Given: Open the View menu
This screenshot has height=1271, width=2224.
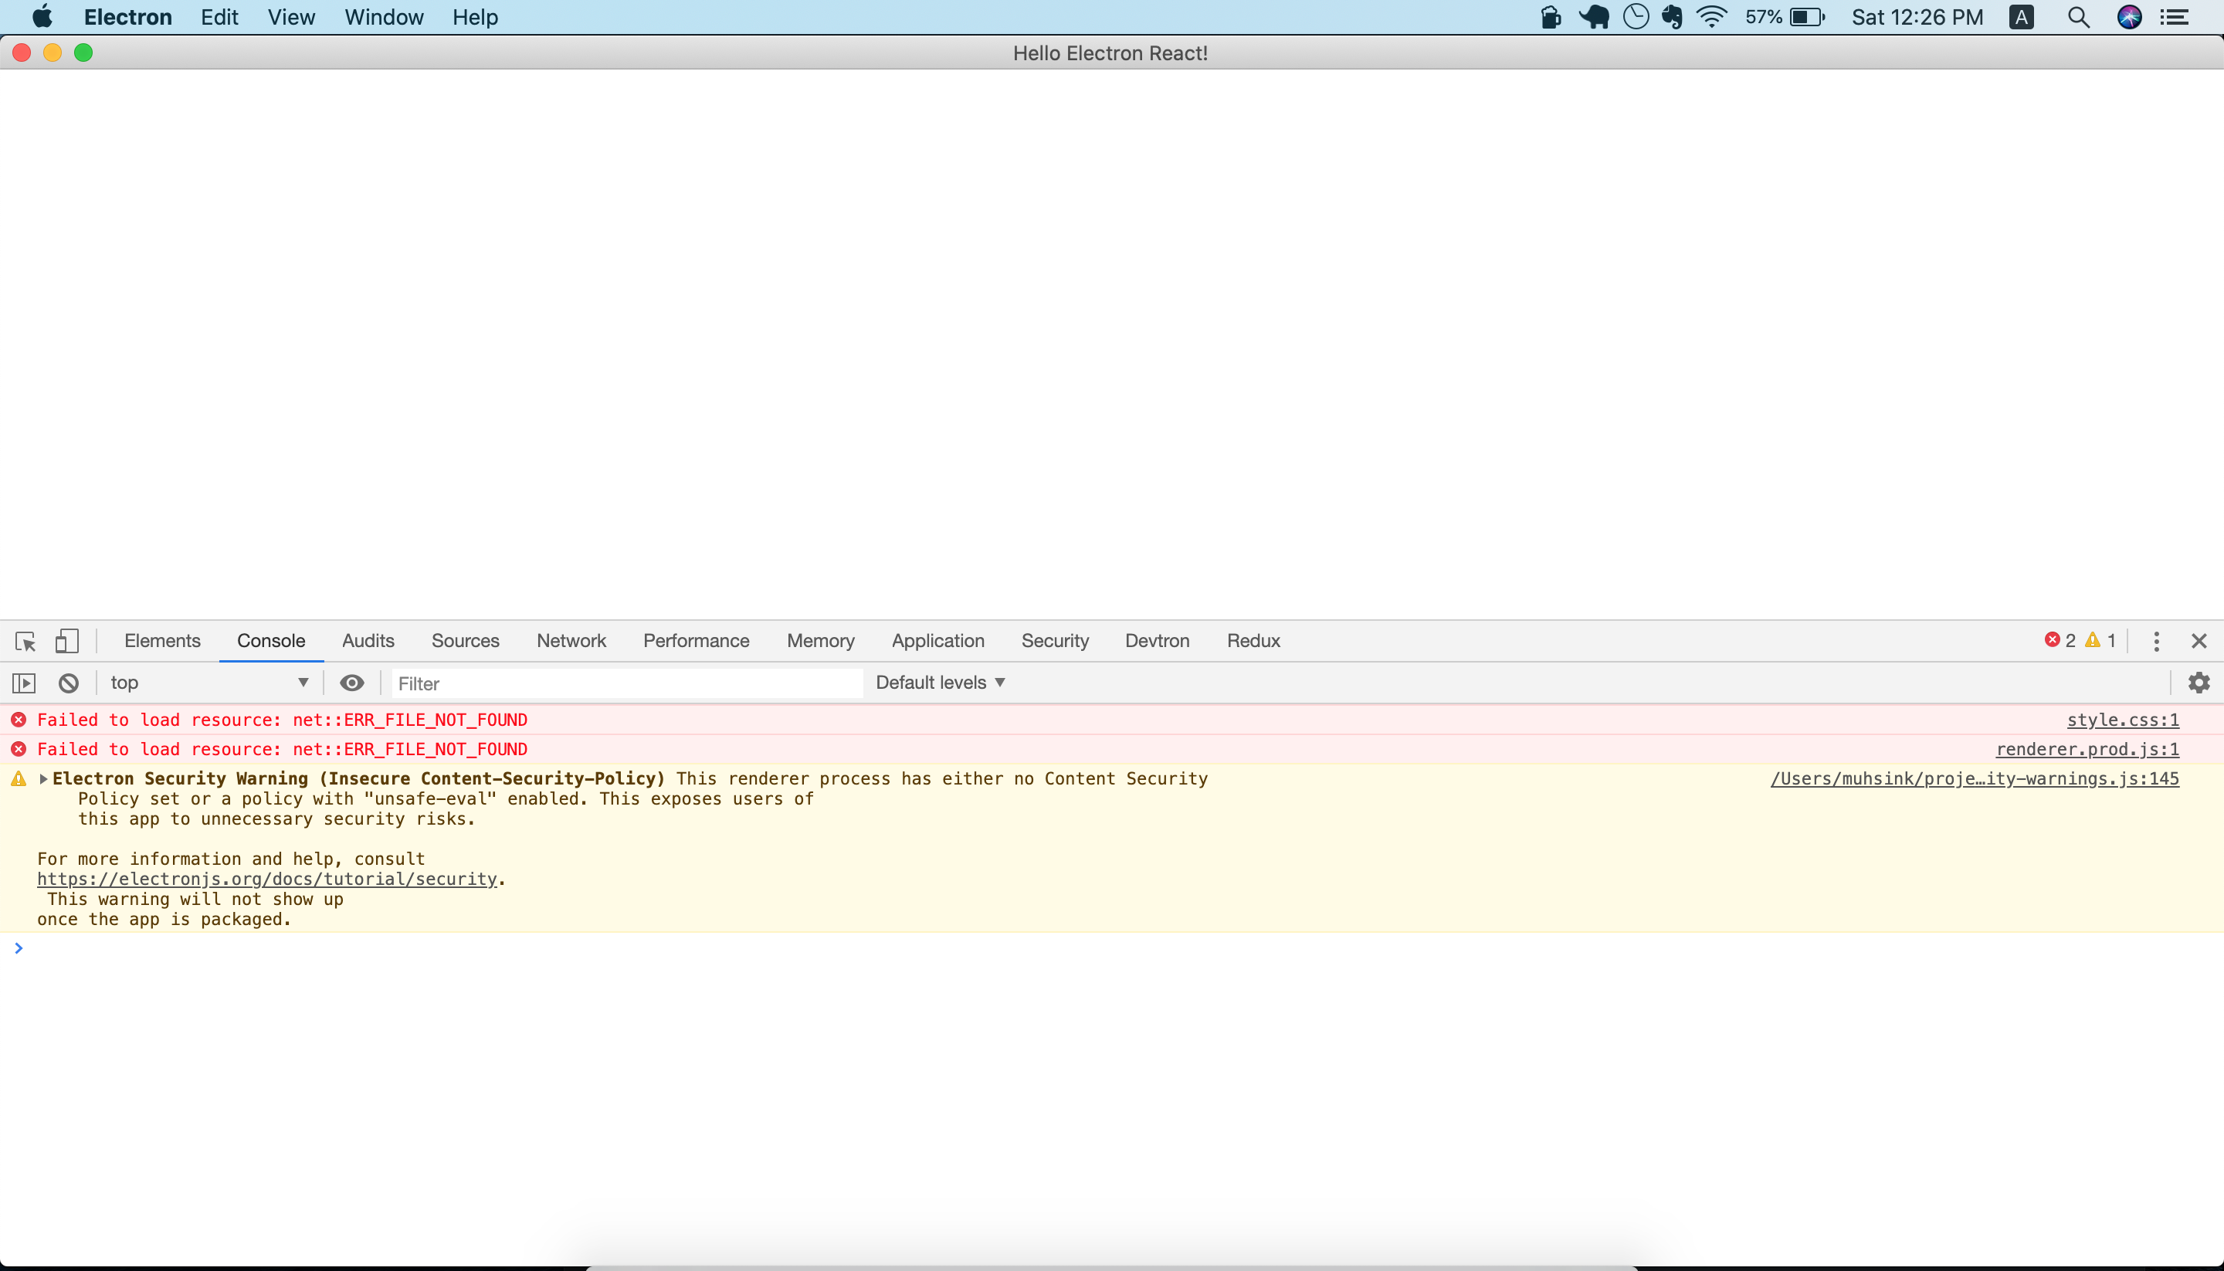Looking at the screenshot, I should [290, 16].
